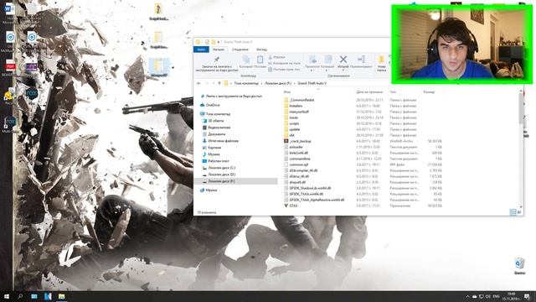The height and width of the screenshot is (302, 536).
Task: Select the update folder
Action: pyautogui.click(x=294, y=129)
